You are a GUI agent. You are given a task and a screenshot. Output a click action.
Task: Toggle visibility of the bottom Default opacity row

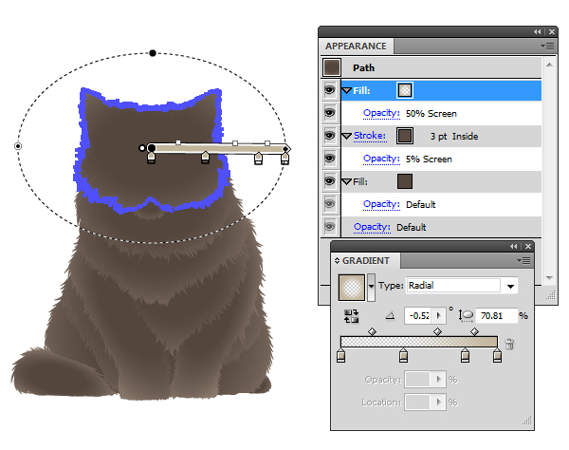329,227
